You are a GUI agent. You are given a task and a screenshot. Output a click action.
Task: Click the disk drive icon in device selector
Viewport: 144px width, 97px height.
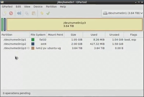coord(105,13)
